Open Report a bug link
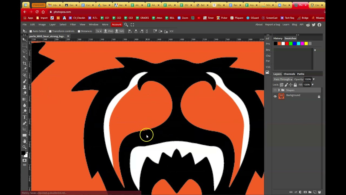The height and width of the screenshot is (195, 346). coord(272,25)
